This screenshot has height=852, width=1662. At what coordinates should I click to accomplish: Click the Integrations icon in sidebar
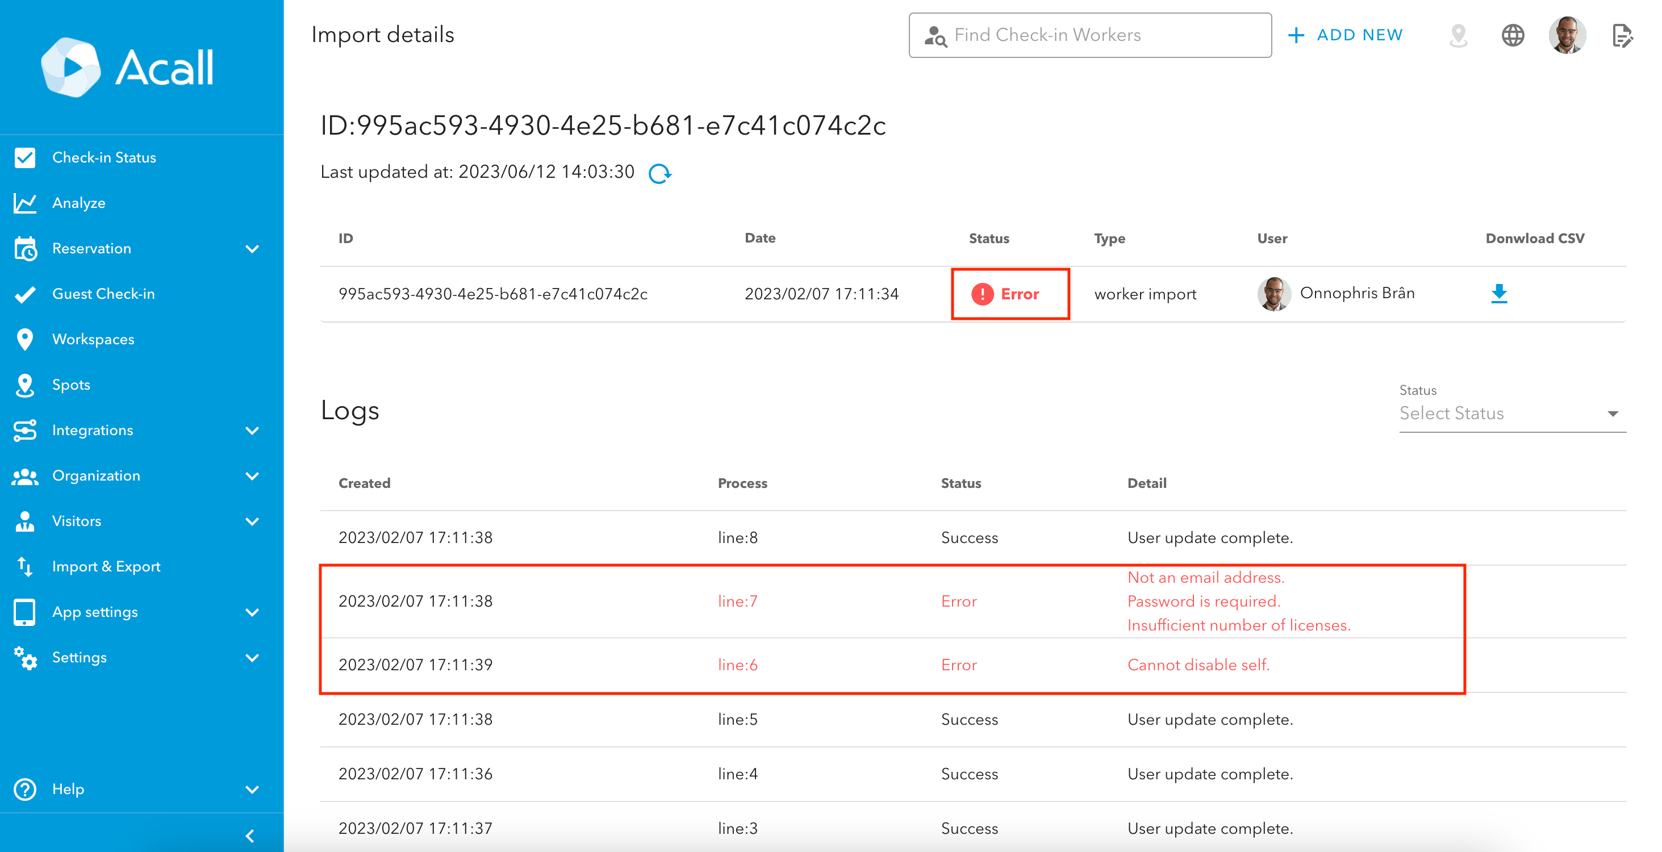click(x=25, y=430)
